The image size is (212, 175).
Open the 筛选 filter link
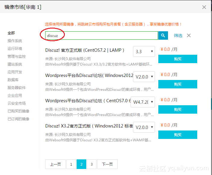click(178, 35)
